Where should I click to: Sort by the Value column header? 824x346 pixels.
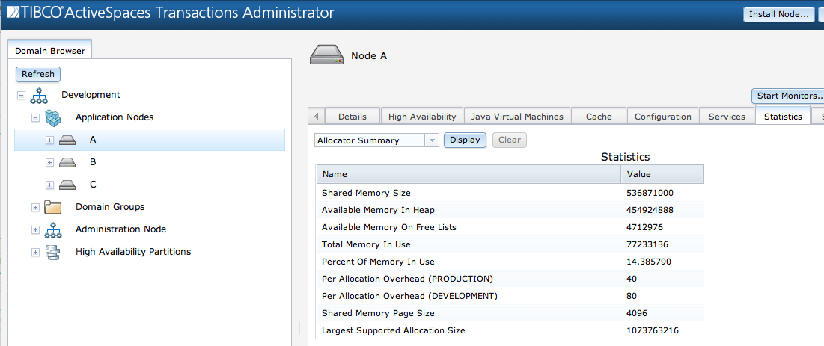(x=662, y=174)
